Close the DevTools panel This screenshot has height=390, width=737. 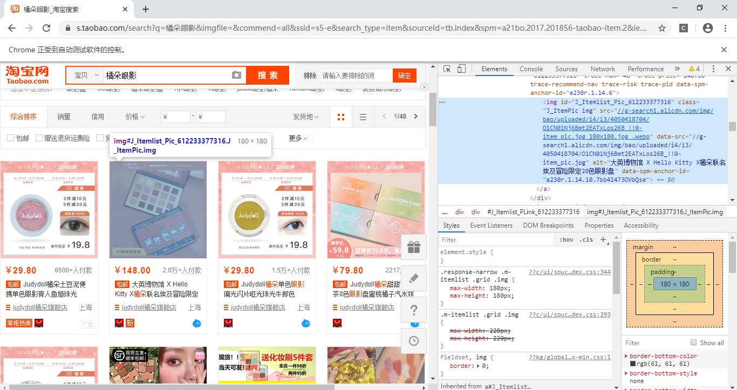728,69
